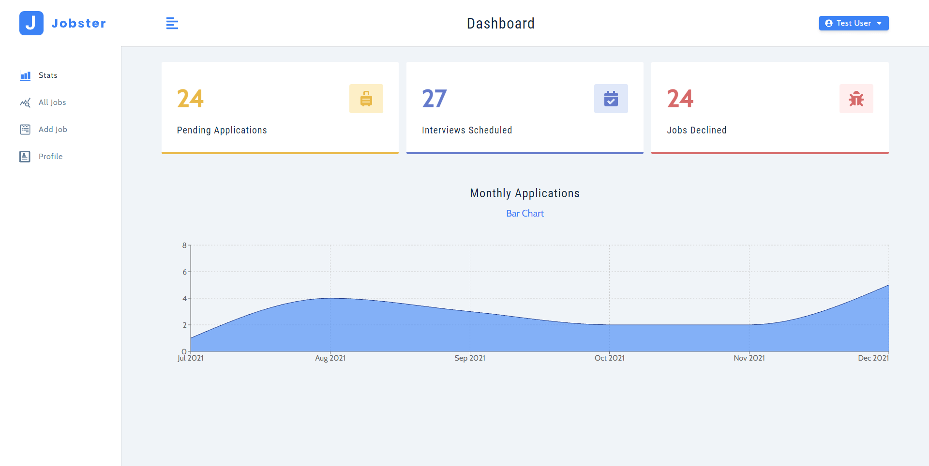929x466 pixels.
Task: Click the yellow suitcase pending icon
Action: (x=366, y=99)
